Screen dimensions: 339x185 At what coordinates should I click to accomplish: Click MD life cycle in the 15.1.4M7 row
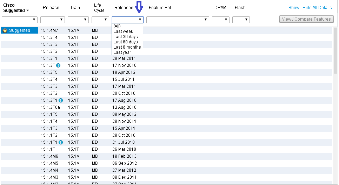(x=95, y=30)
